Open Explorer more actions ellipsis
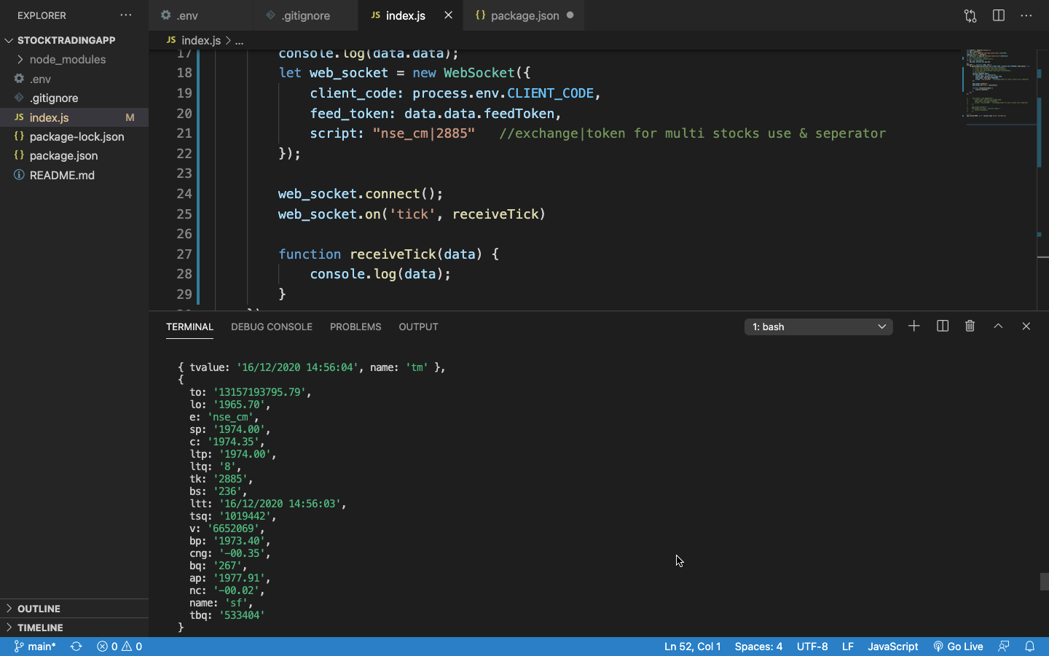 click(x=126, y=15)
